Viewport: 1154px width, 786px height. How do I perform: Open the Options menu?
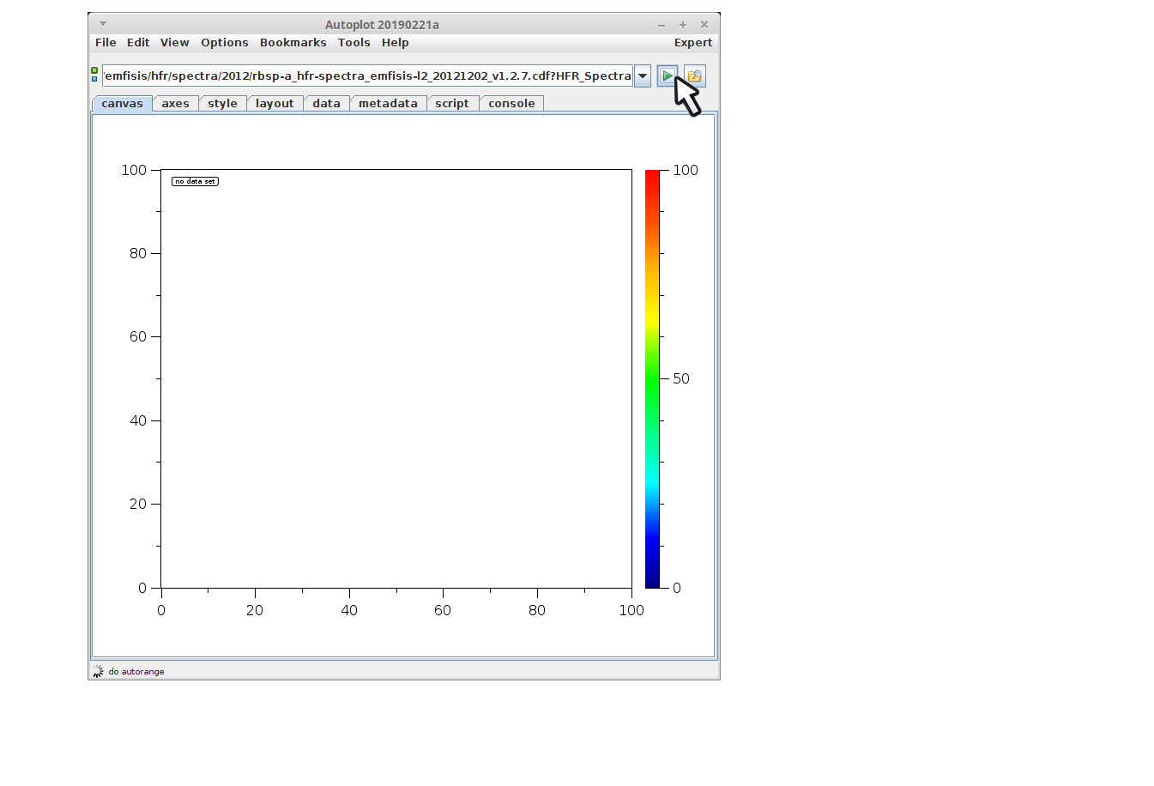pos(224,43)
